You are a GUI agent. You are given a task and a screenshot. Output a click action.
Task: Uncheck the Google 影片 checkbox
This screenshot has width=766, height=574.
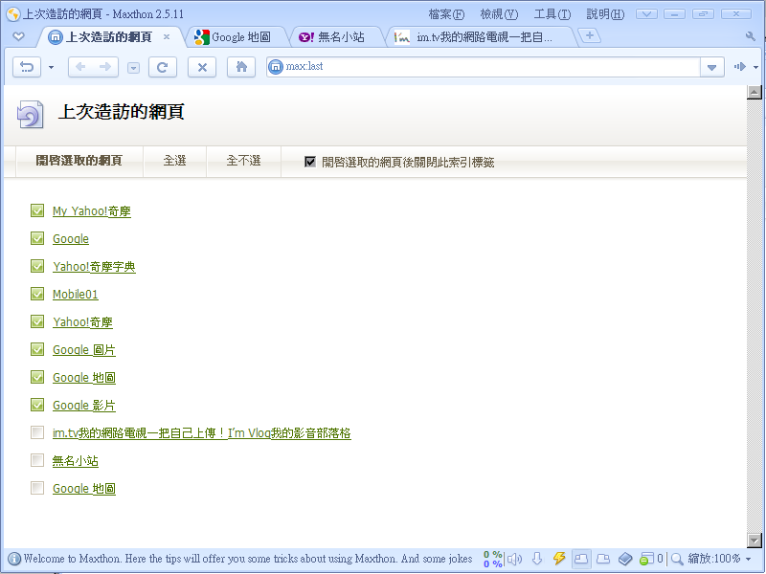point(37,405)
